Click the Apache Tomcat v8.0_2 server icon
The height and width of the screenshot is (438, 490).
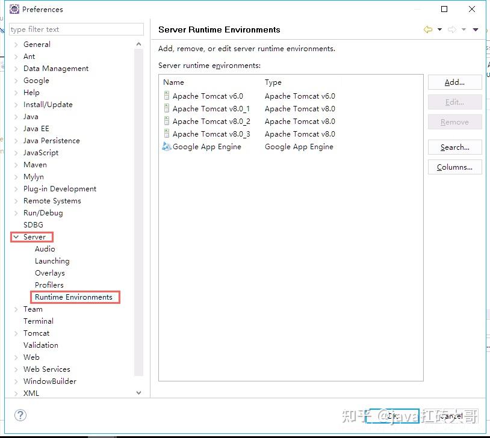pos(167,121)
